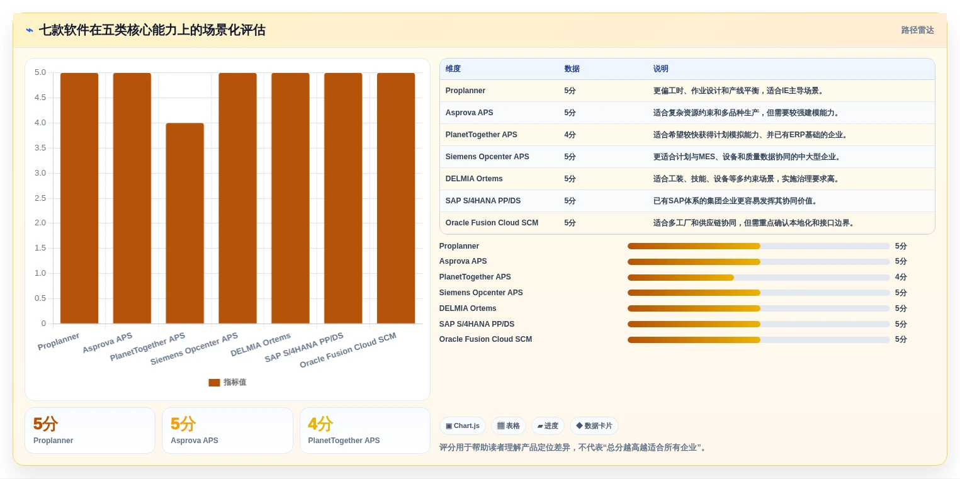Click the description 适合多工厂和供应链协同
960x479 pixels.
tap(753, 223)
